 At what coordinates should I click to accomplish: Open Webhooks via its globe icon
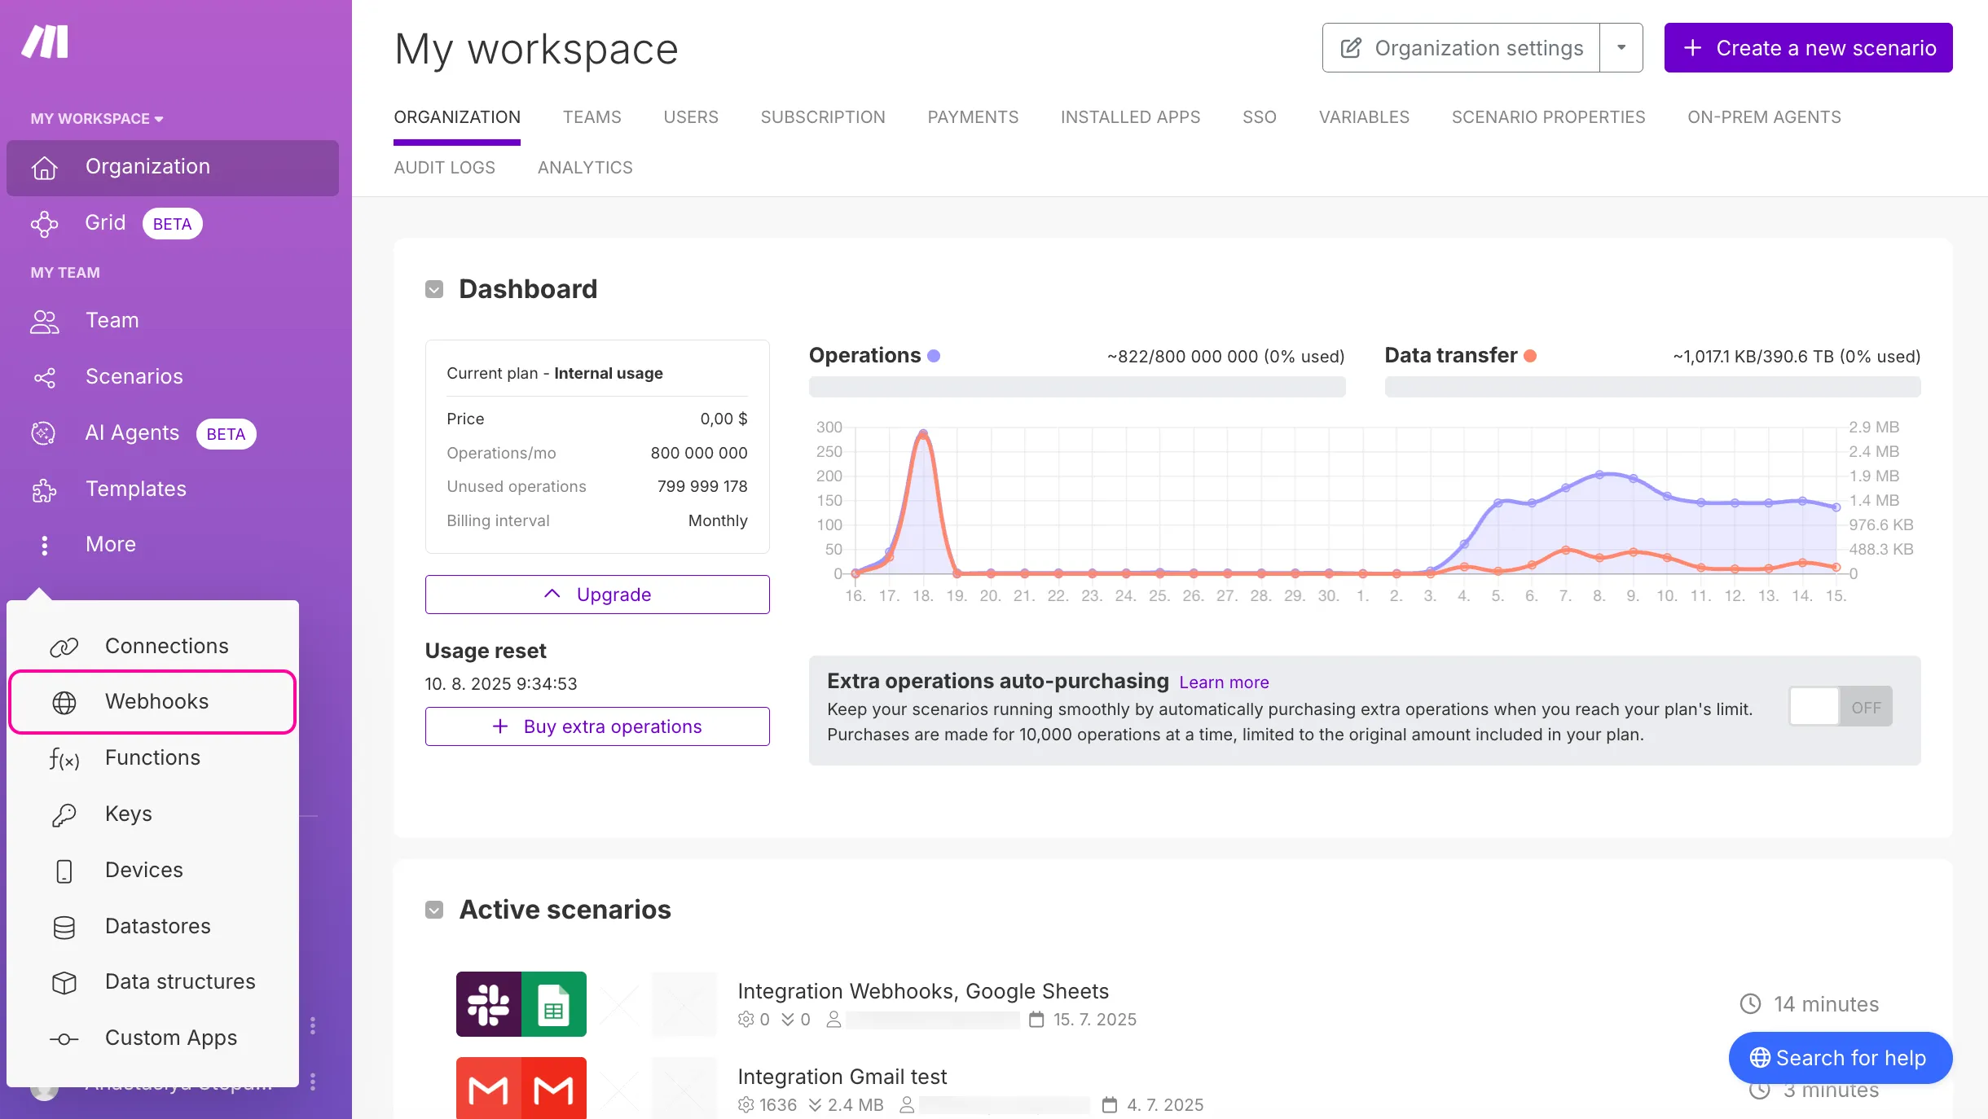coord(64,702)
